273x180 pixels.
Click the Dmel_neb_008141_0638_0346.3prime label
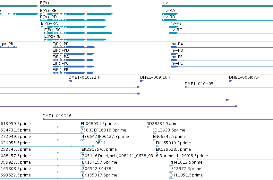pyautogui.click(x=136, y=156)
